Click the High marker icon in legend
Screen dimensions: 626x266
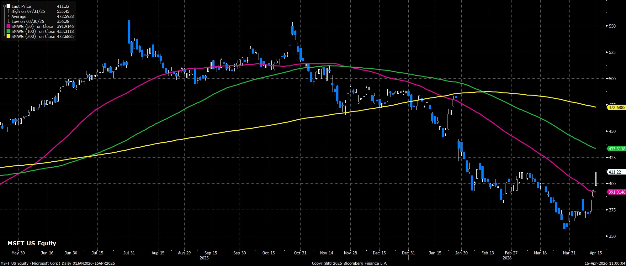click(8, 11)
